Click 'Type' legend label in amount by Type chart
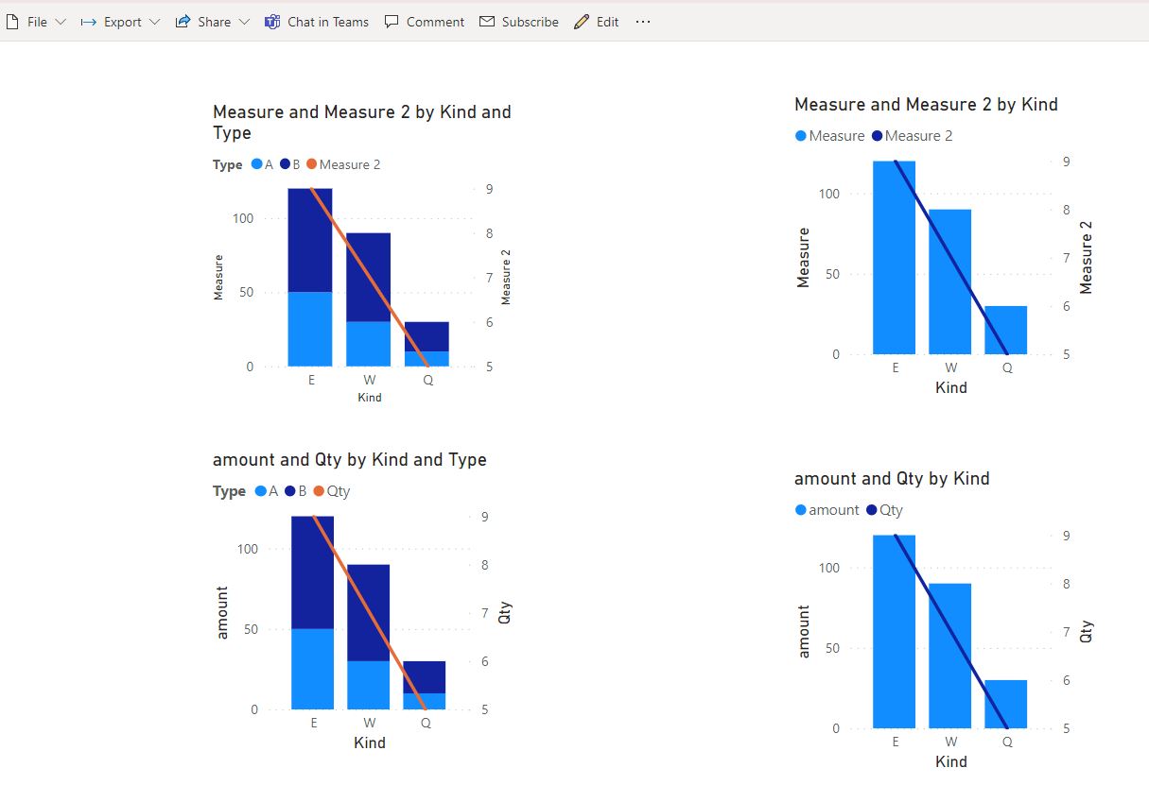The height and width of the screenshot is (785, 1149). coord(229,491)
